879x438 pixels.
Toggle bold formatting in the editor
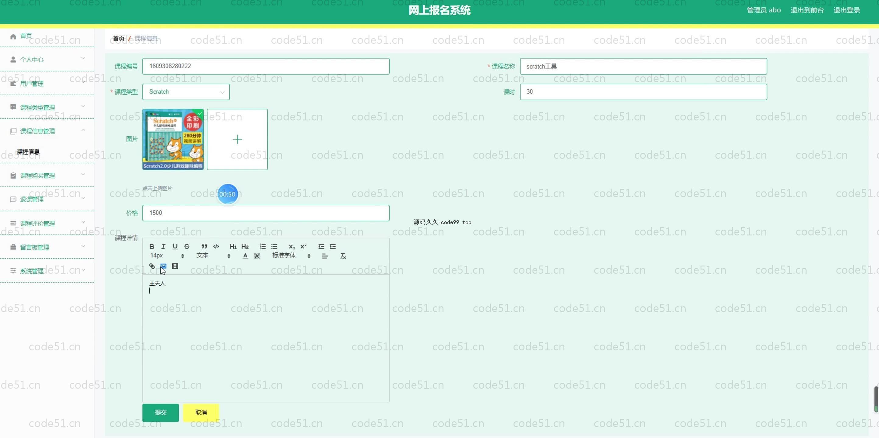[152, 246]
